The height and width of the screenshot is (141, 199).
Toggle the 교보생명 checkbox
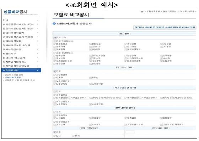pos(55,58)
